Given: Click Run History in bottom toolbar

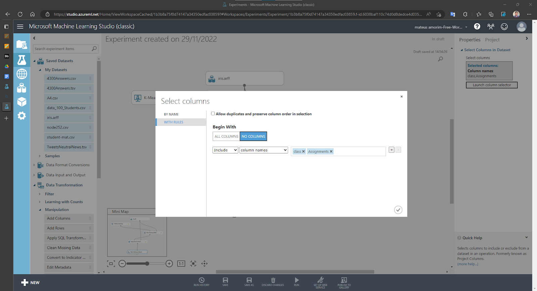Looking at the screenshot, I should pyautogui.click(x=201, y=282).
